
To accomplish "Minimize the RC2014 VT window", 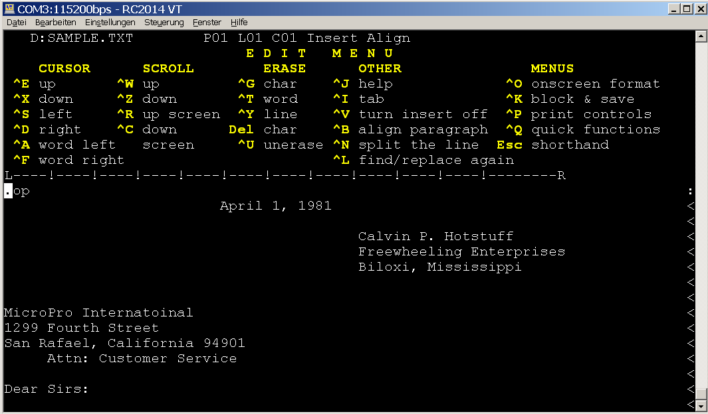I will (674, 9).
